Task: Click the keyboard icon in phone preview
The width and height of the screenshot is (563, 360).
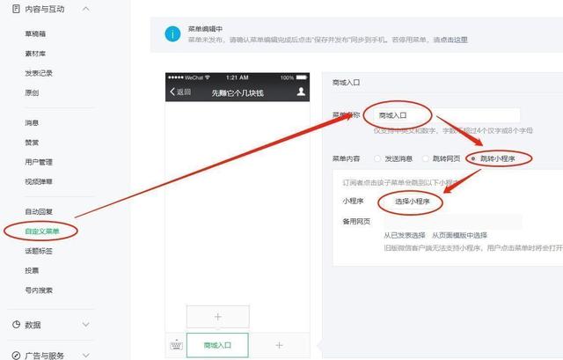Action: [x=176, y=345]
